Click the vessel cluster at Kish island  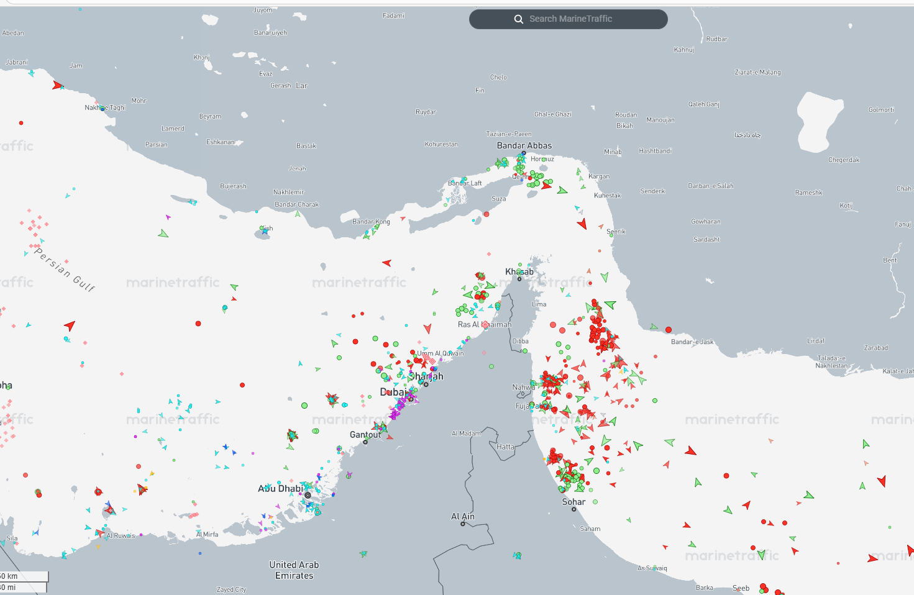(x=265, y=230)
